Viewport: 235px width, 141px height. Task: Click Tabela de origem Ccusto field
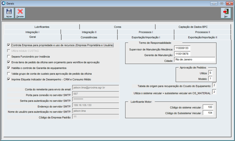[214, 85]
